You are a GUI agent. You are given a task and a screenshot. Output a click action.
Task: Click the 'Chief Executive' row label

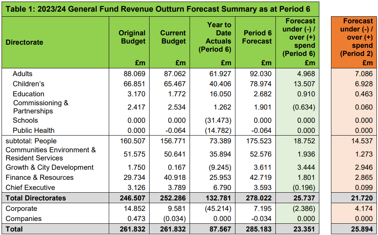click(30, 188)
